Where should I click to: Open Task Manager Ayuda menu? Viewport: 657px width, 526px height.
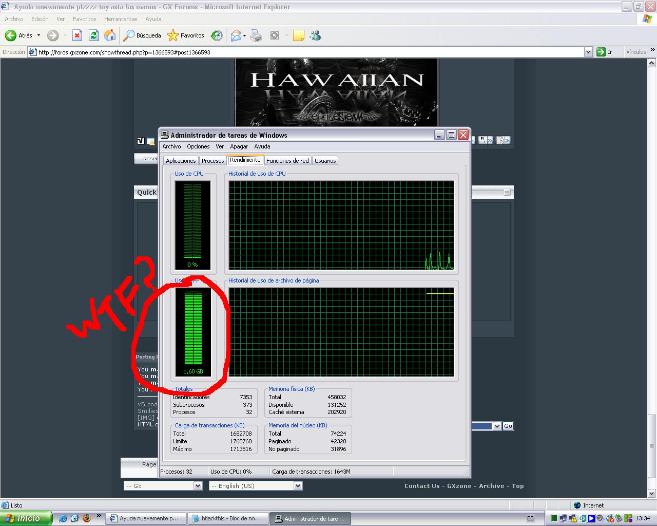(x=262, y=146)
